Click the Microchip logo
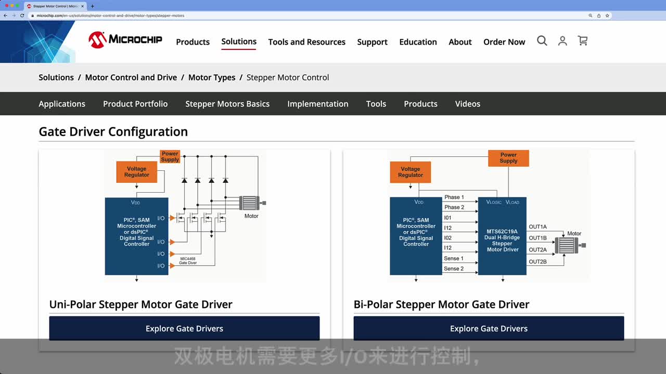The width and height of the screenshot is (666, 374). pyautogui.click(x=125, y=40)
